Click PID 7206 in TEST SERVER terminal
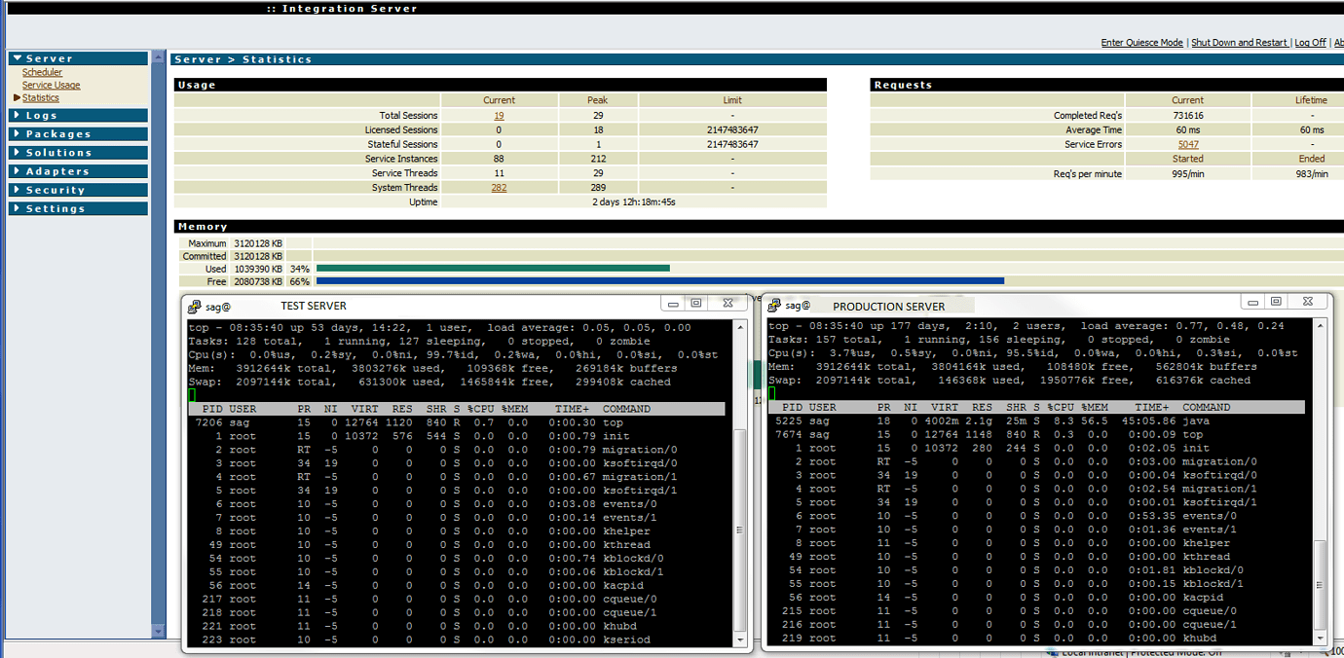Screen dimensions: 1344x658 click(x=209, y=422)
